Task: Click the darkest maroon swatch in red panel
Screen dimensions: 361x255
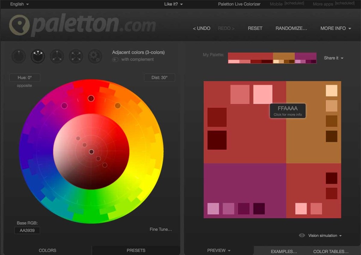Action: (x=217, y=140)
